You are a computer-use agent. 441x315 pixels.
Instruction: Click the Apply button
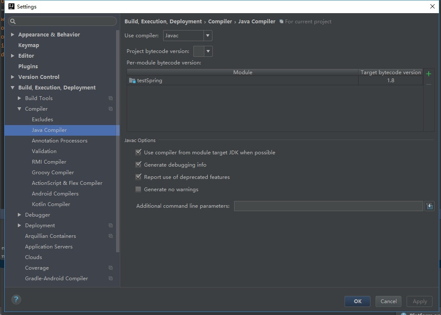pos(420,301)
